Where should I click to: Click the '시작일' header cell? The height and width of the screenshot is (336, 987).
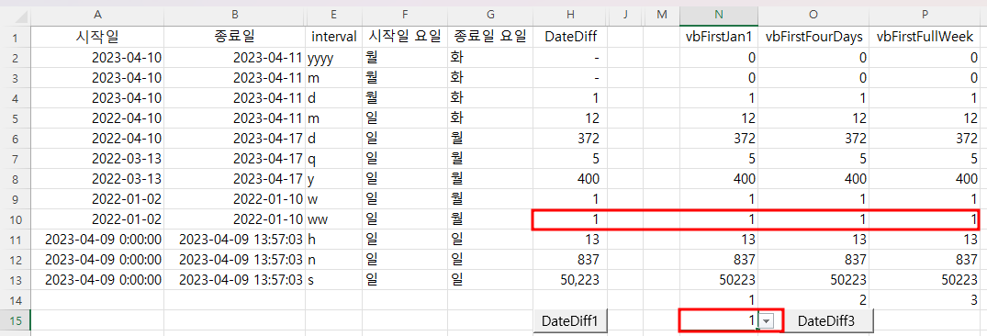click(x=97, y=37)
